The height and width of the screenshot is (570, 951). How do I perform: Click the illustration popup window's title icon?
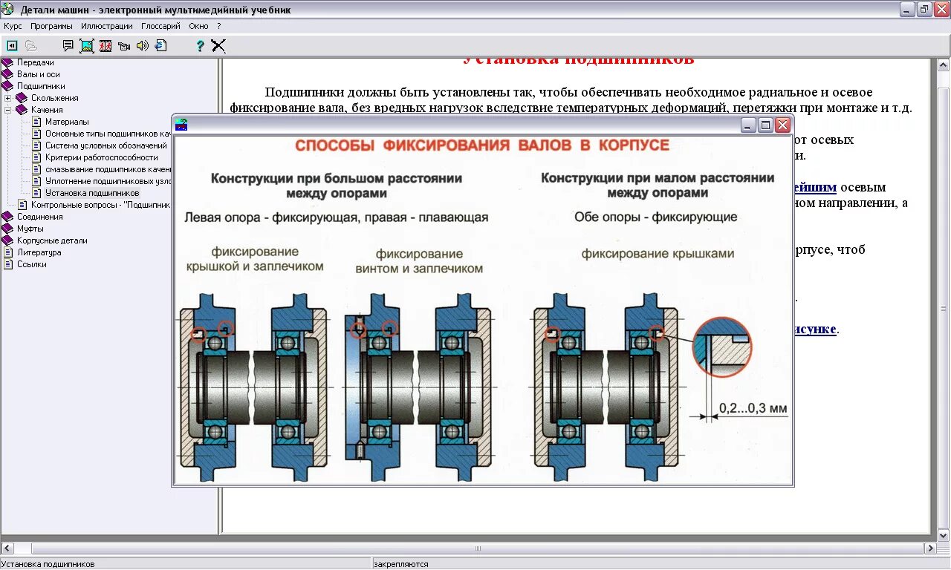tap(181, 124)
